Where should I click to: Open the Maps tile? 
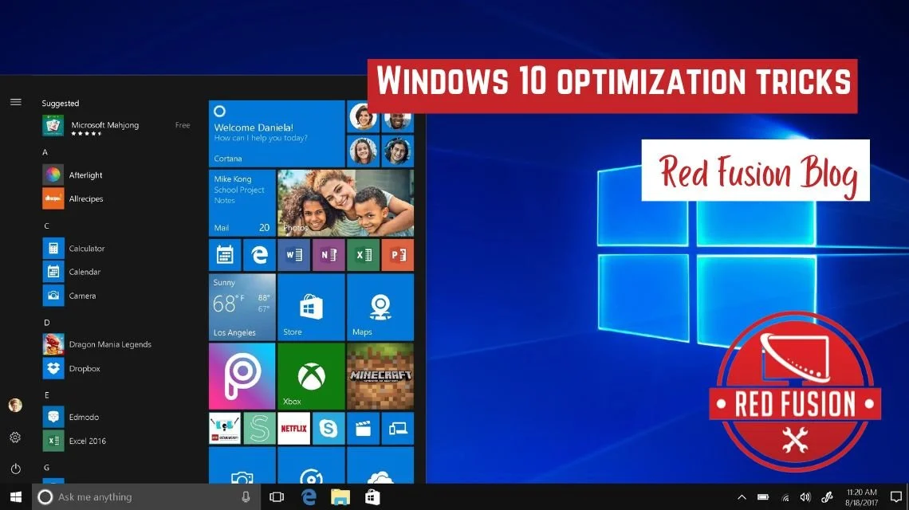tap(380, 307)
